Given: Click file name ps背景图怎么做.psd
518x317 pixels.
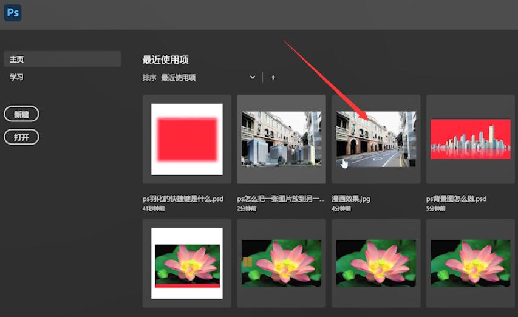Looking at the screenshot, I should tap(456, 199).
